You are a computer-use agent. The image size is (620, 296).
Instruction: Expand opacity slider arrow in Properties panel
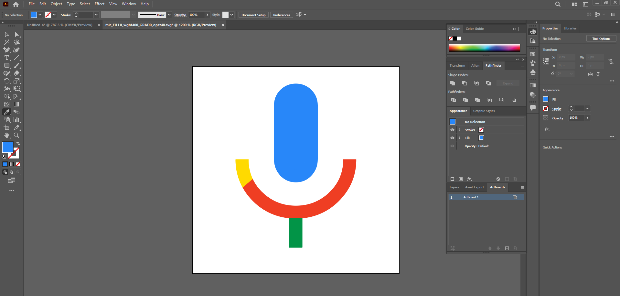(x=587, y=118)
